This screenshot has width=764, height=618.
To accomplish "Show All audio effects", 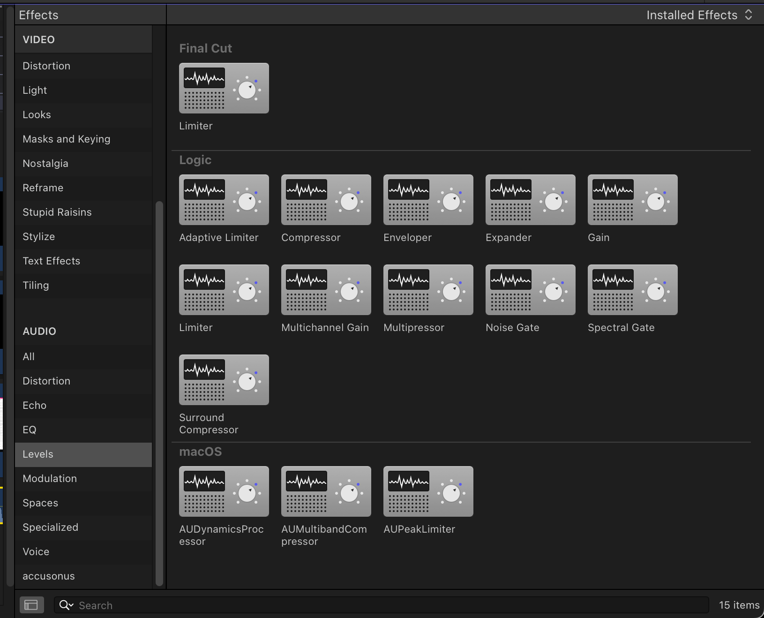I will pyautogui.click(x=83, y=356).
